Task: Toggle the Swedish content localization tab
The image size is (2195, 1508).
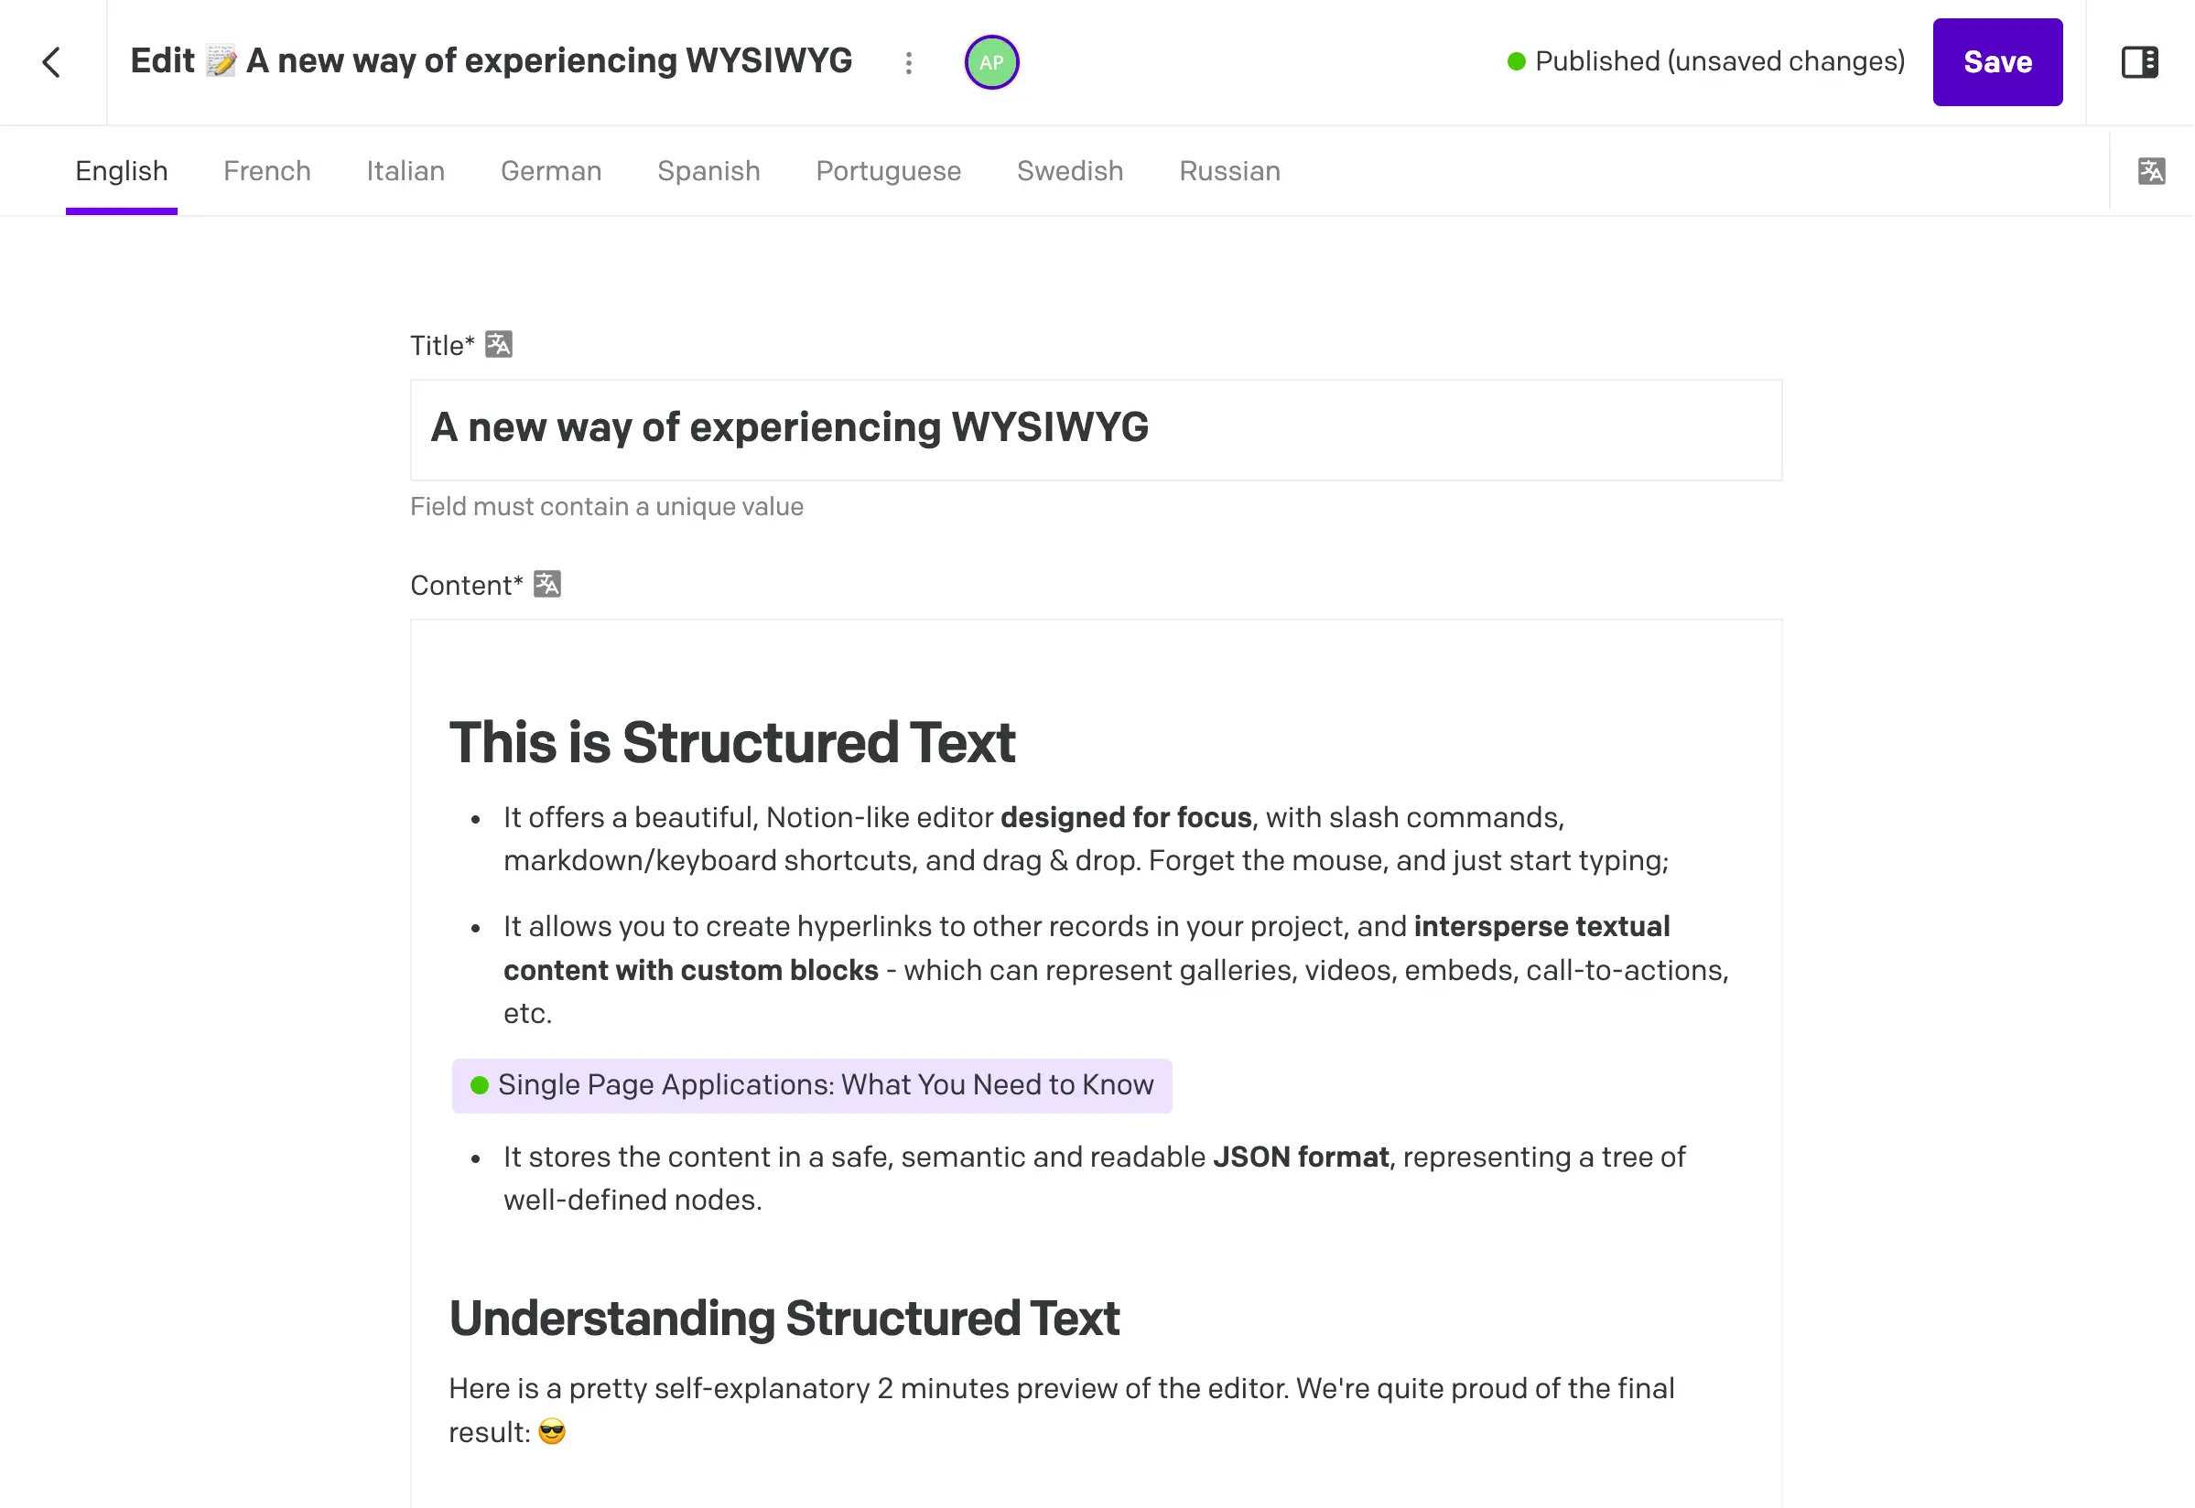Action: tap(1067, 170)
